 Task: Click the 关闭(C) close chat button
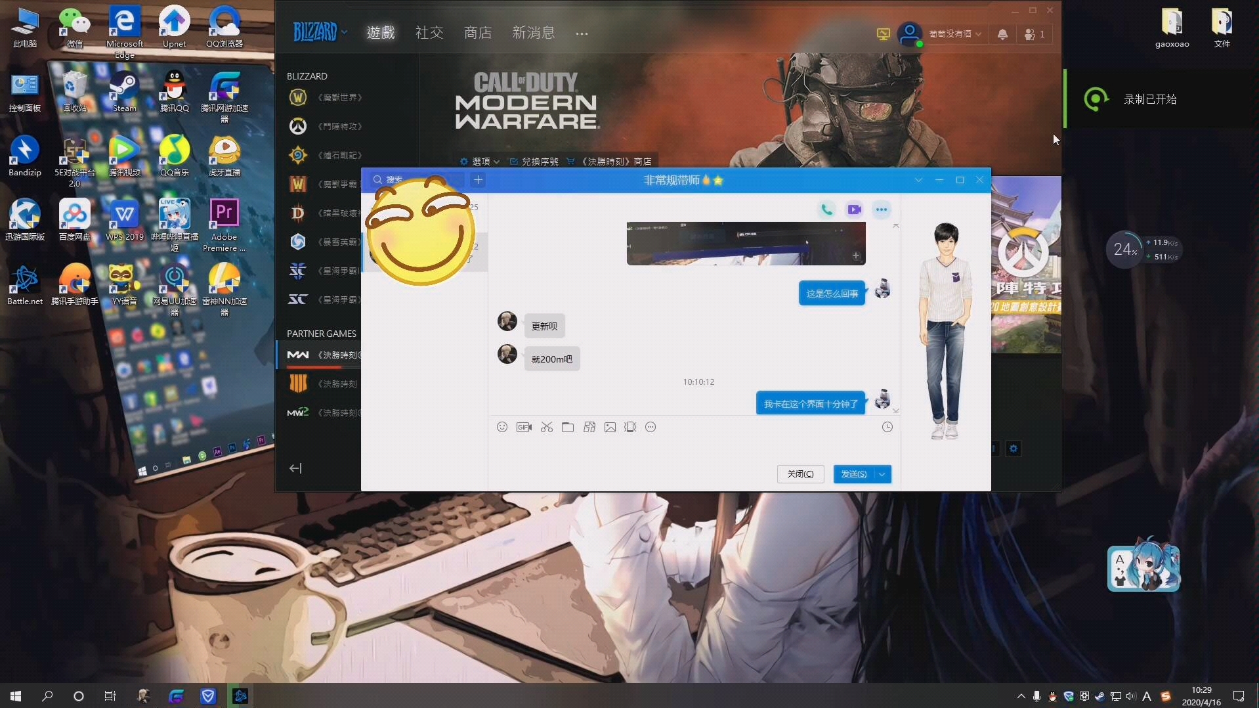point(800,474)
